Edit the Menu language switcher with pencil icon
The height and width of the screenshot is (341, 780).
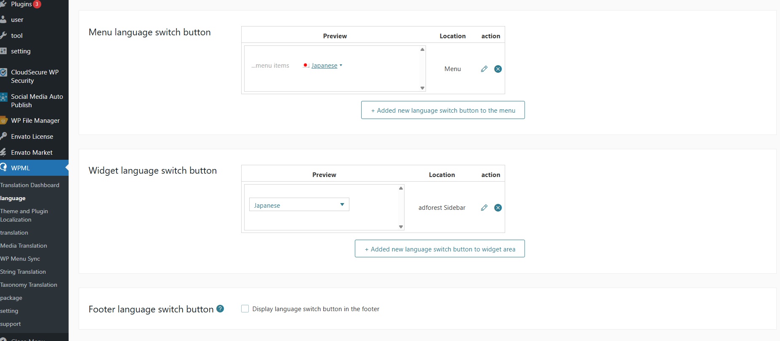pos(484,69)
